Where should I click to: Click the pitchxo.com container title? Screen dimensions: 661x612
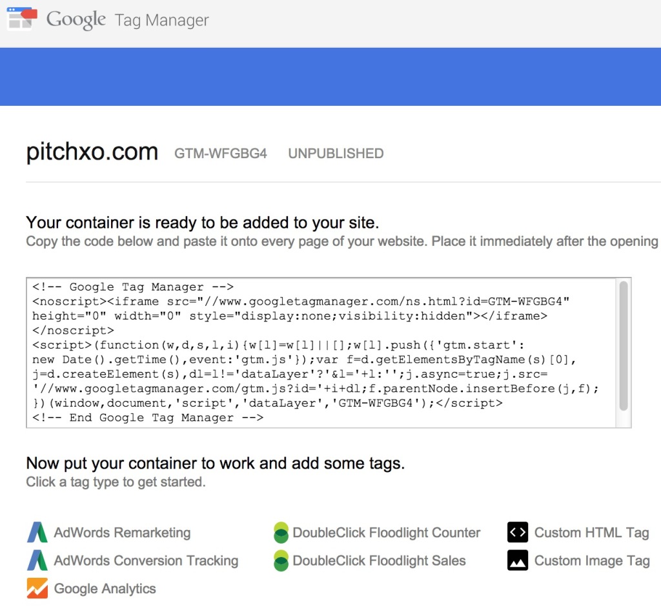(92, 152)
